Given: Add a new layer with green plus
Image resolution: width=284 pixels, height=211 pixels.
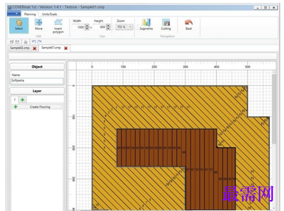Looking at the screenshot, I should [x=23, y=100].
